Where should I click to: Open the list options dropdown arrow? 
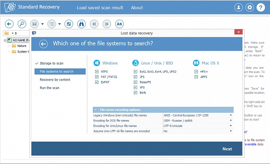tap(59, 24)
